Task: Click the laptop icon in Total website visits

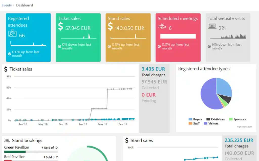Action: tap(212, 26)
